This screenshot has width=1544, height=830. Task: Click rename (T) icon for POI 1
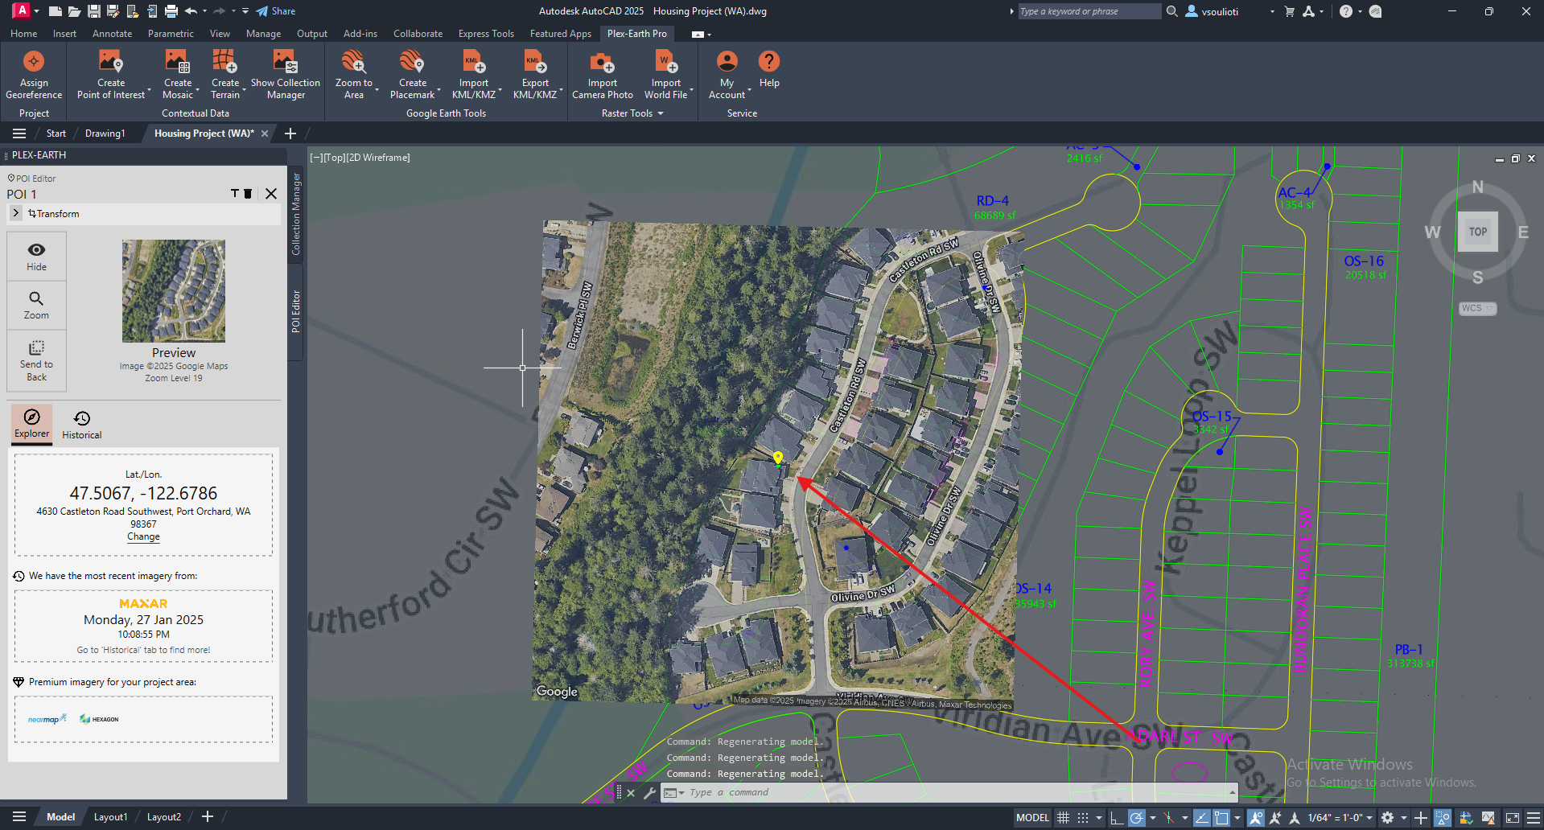235,194
